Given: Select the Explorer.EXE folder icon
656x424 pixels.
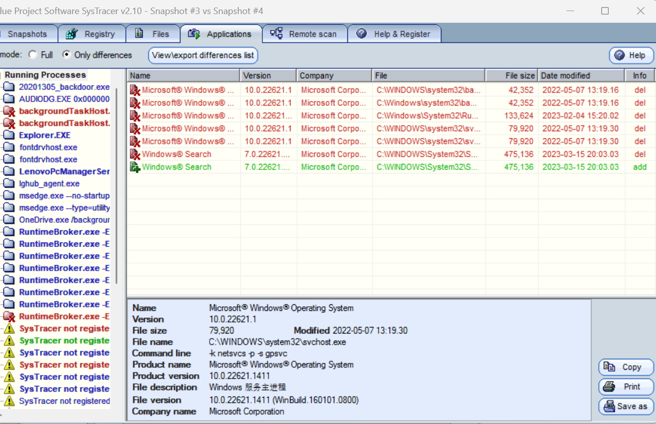Looking at the screenshot, I should coord(9,135).
